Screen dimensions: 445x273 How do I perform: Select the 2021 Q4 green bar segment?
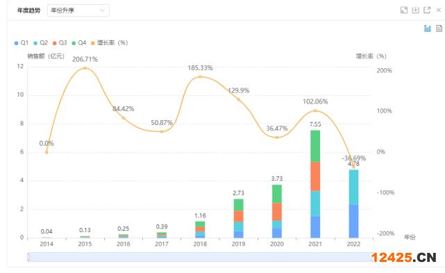[x=315, y=147]
